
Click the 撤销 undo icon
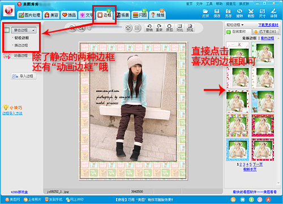click(x=149, y=28)
